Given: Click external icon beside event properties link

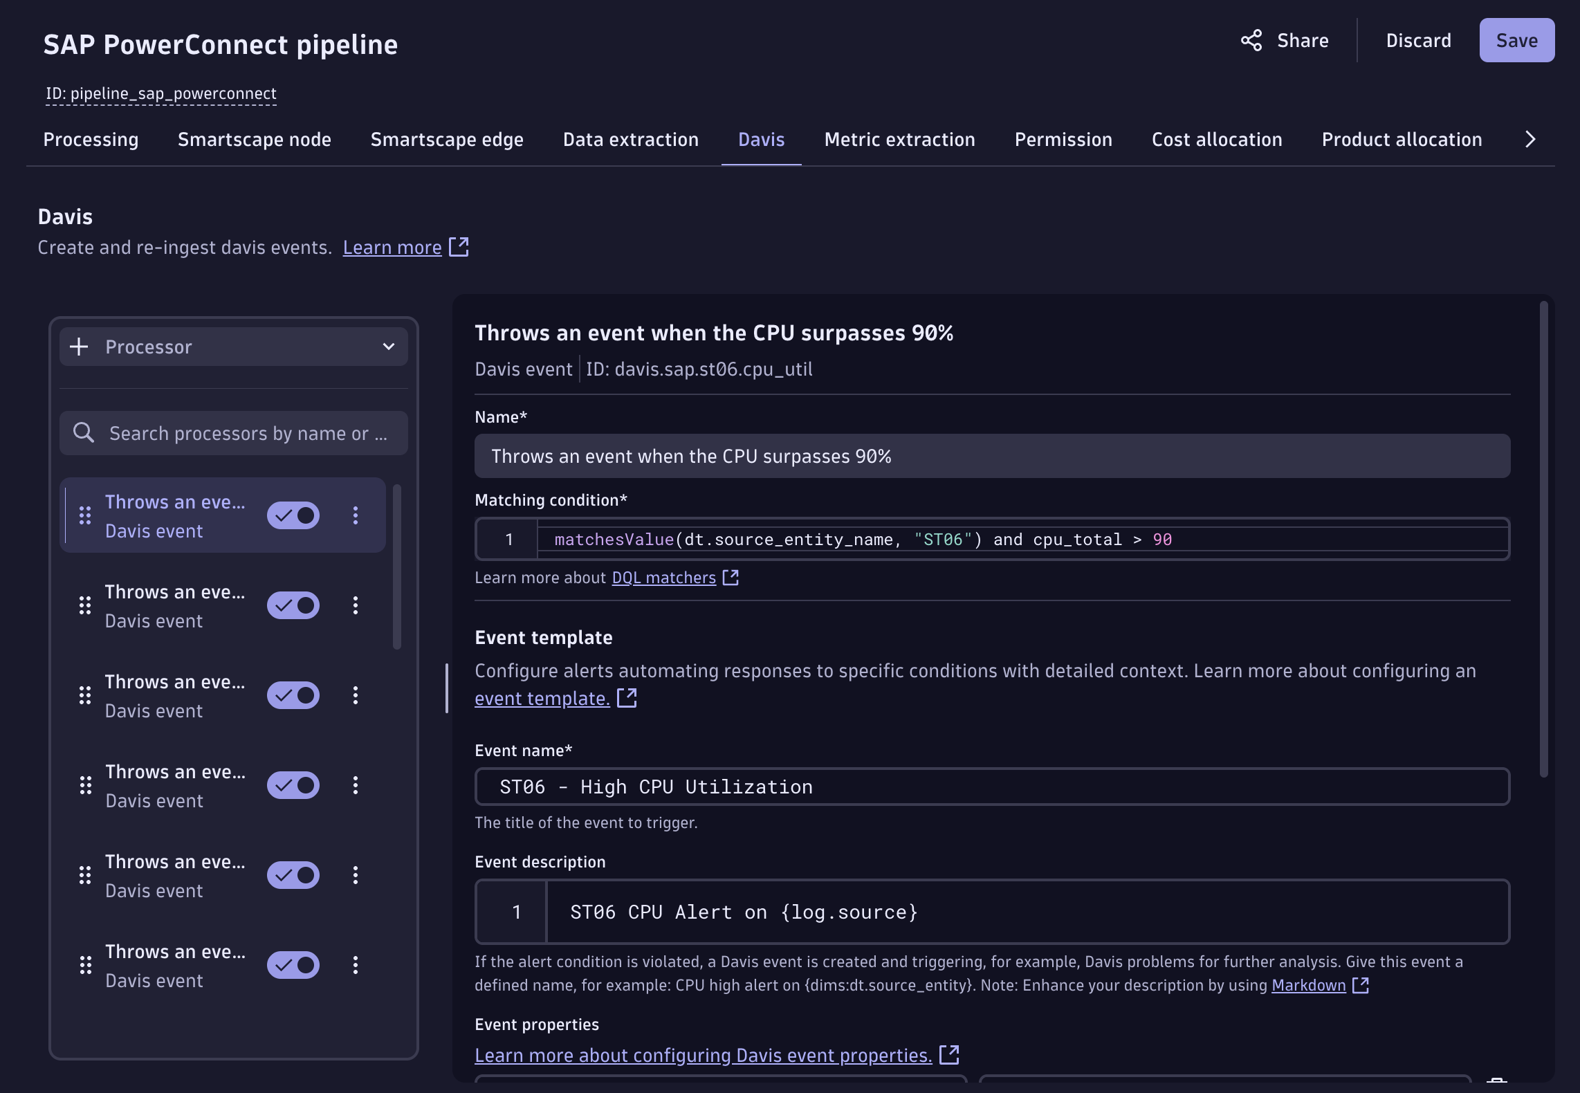Looking at the screenshot, I should (949, 1055).
